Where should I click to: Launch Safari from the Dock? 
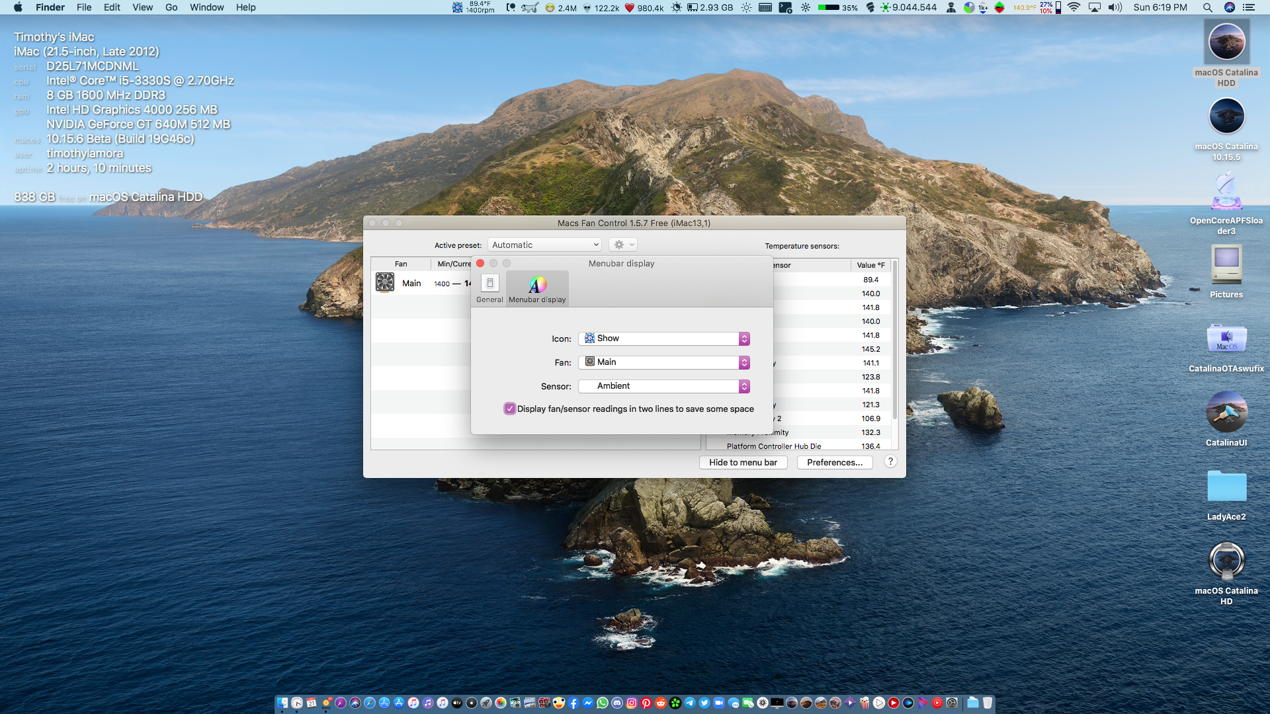click(x=370, y=703)
